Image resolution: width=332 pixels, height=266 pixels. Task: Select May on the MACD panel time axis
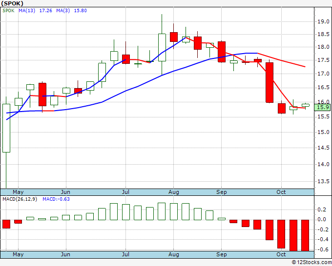click(x=18, y=254)
